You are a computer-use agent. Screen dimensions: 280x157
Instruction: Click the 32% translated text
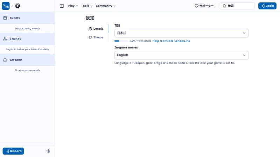140,41
